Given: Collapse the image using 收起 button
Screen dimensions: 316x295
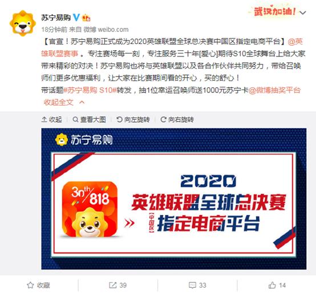Looking at the screenshot, I should (51, 120).
